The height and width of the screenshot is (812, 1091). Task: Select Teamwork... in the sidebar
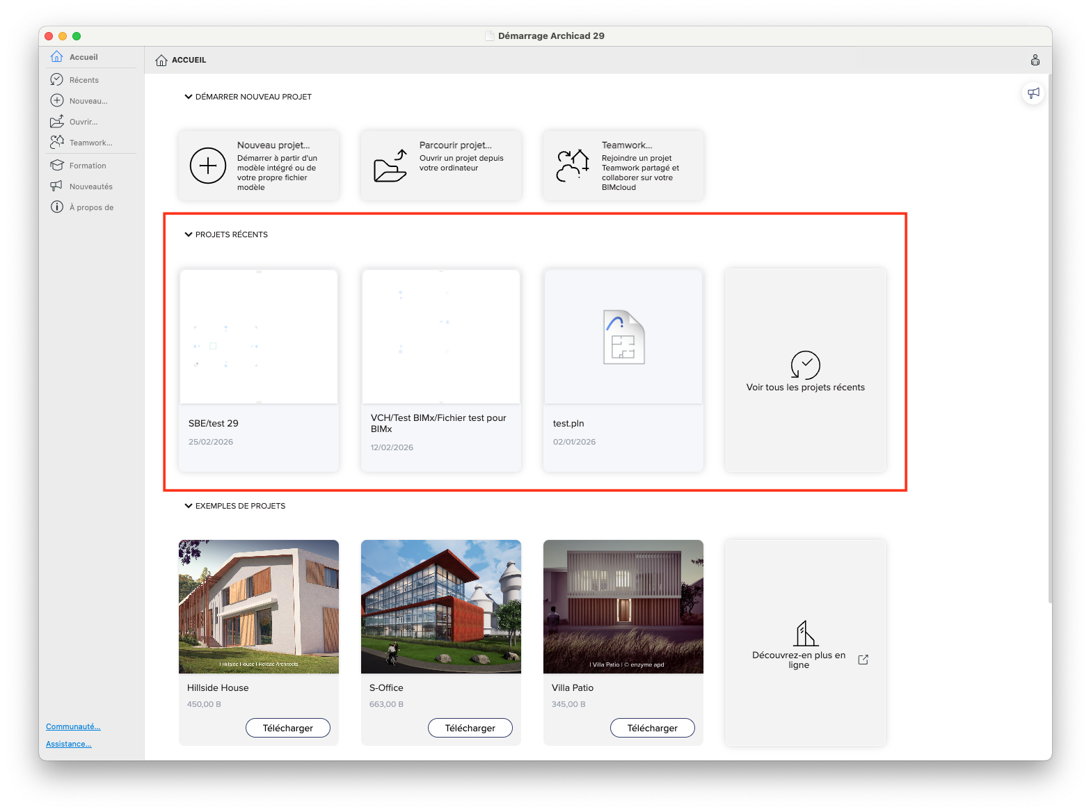pos(91,143)
